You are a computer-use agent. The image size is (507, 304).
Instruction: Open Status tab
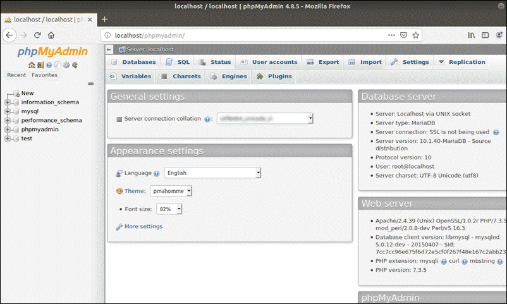point(215,62)
